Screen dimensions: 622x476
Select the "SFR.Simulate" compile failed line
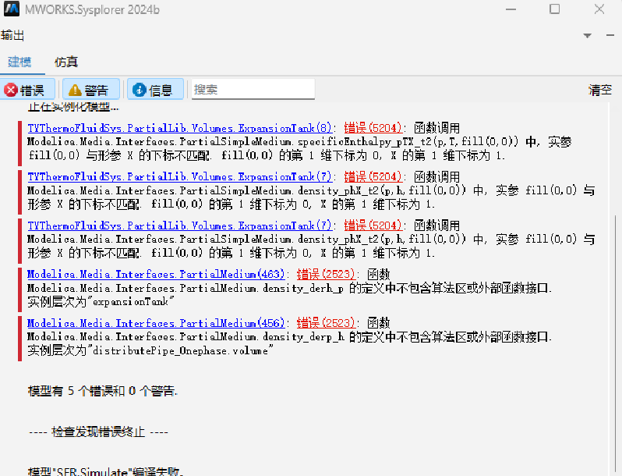pos(106,471)
